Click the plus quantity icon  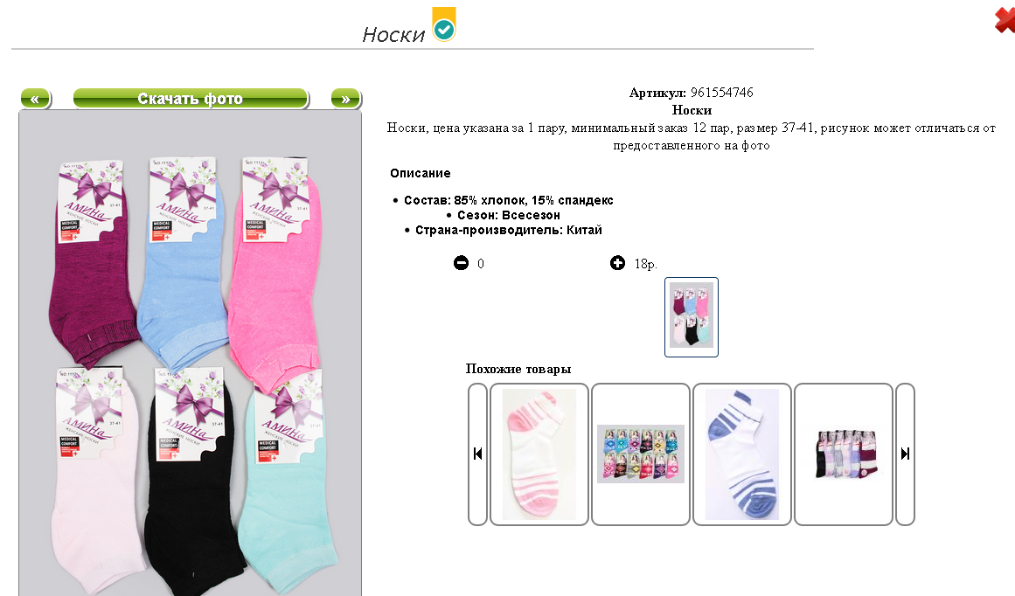[617, 263]
